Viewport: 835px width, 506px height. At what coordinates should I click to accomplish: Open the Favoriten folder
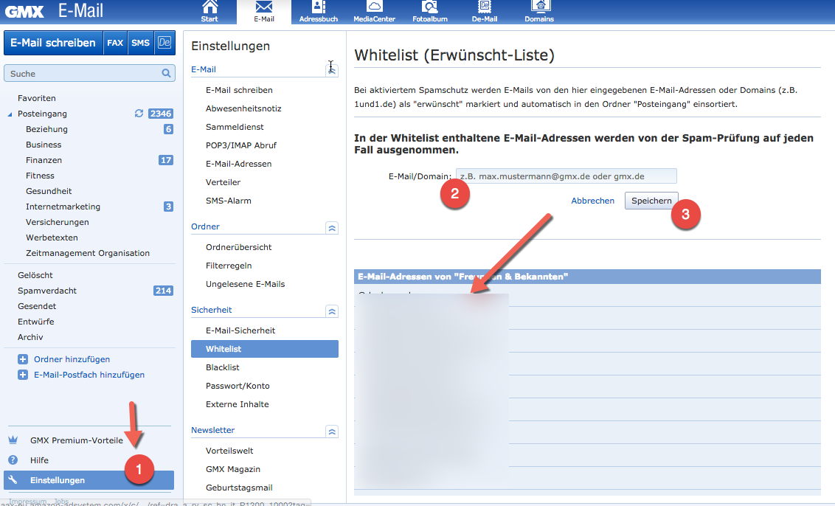pos(37,98)
